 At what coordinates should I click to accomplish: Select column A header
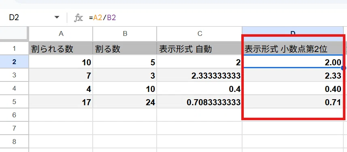pyautogui.click(x=61, y=34)
